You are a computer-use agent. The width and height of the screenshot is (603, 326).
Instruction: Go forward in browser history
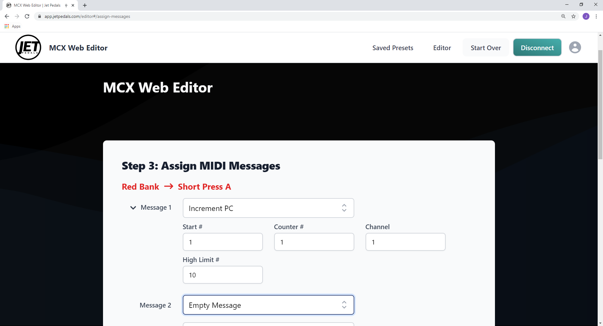pos(17,16)
